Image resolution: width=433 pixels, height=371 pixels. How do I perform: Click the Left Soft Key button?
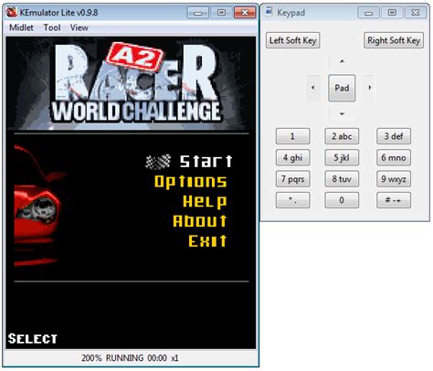point(292,40)
